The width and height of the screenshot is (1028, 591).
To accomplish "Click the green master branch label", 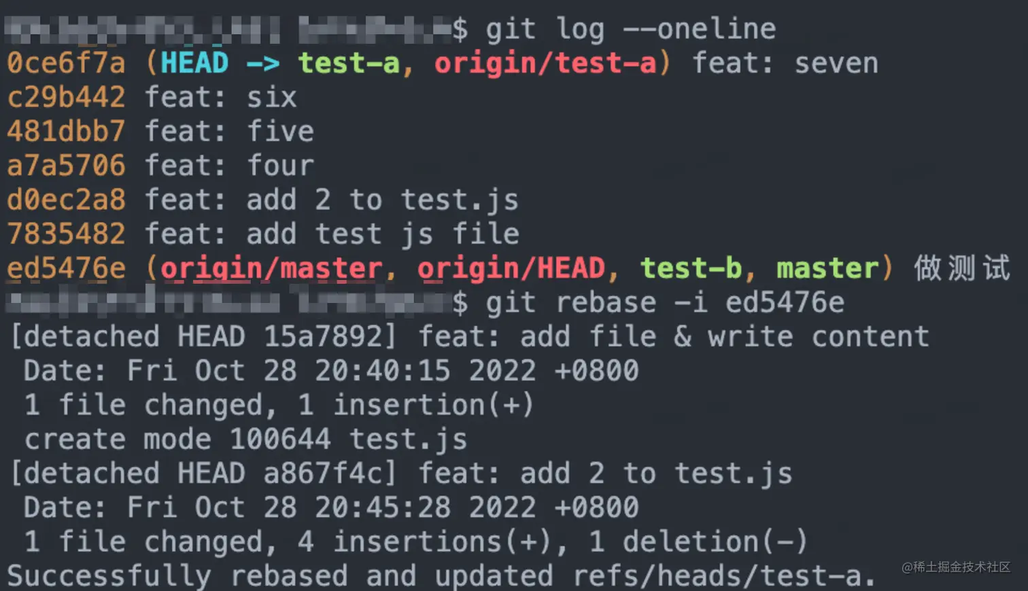I will [x=828, y=268].
